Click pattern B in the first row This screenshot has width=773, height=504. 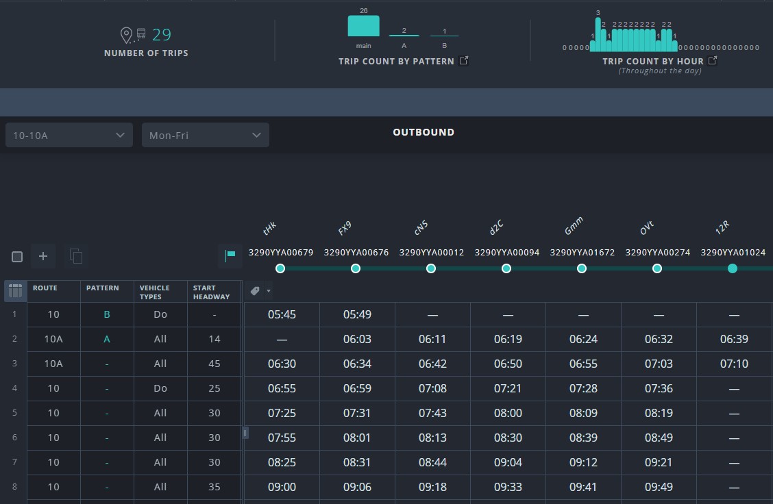[106, 314]
